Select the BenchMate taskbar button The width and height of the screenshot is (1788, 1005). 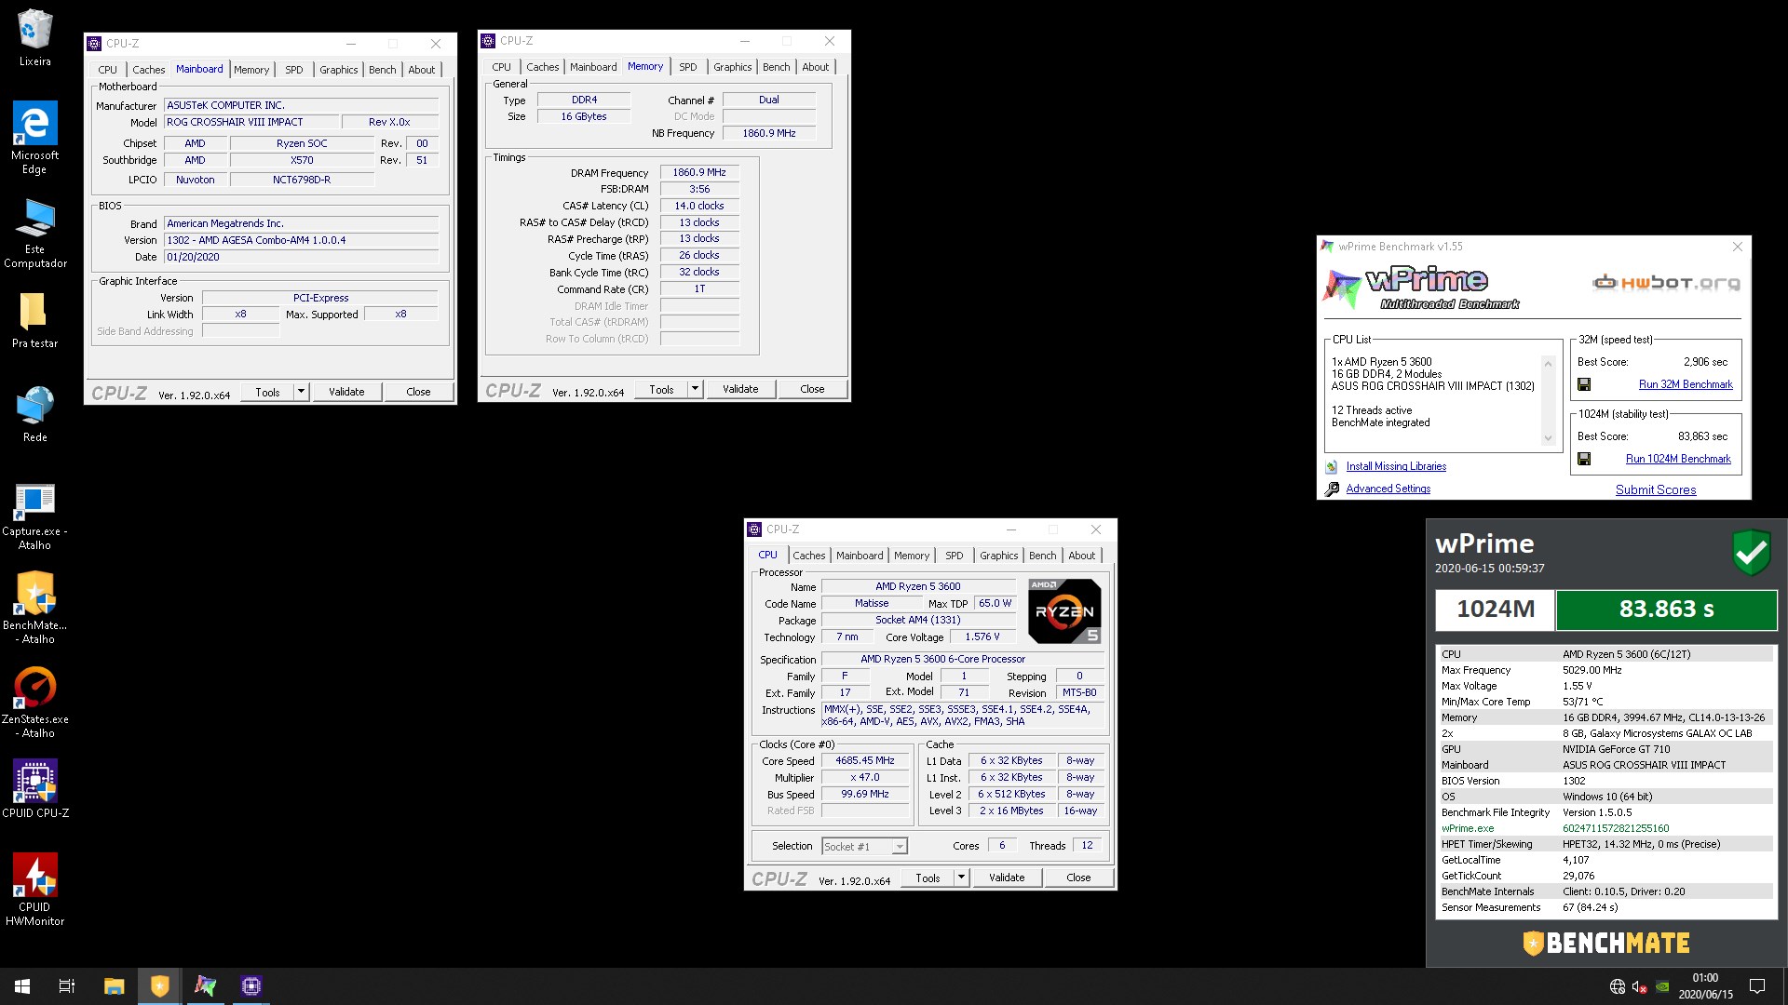[160, 986]
